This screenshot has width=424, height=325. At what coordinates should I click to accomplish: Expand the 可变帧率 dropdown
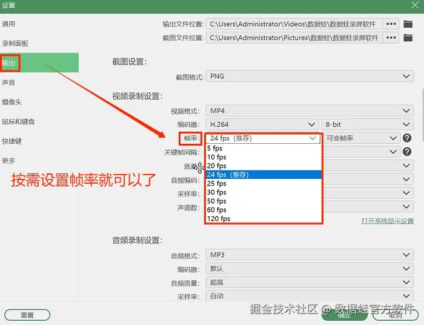[x=362, y=138]
